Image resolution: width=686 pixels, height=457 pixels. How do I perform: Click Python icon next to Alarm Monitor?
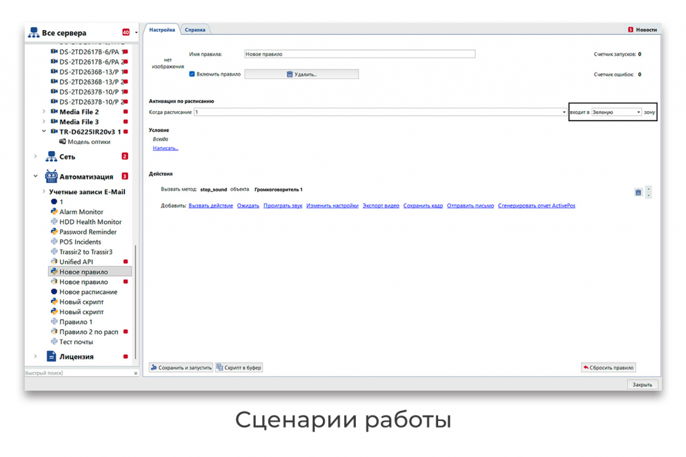coord(54,211)
